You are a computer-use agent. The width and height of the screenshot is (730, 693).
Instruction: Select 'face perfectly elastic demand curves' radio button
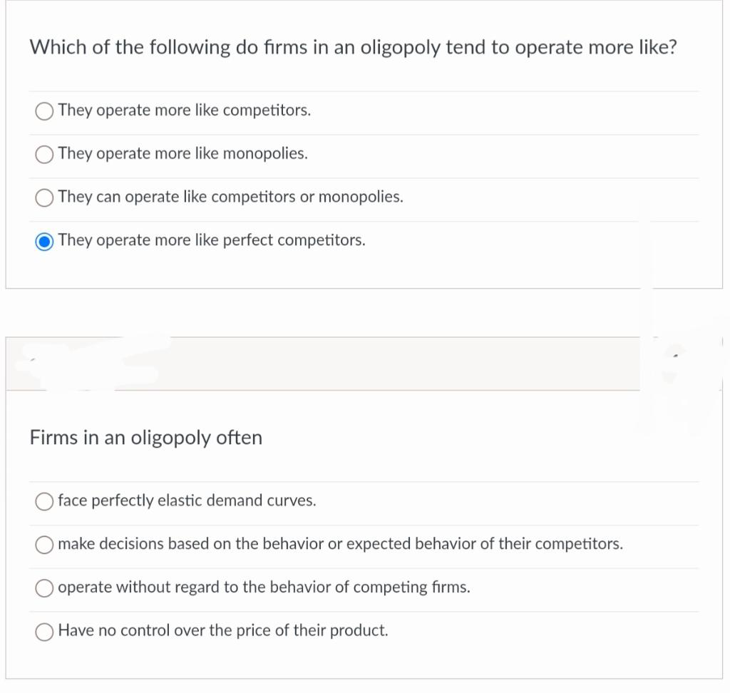(x=44, y=501)
